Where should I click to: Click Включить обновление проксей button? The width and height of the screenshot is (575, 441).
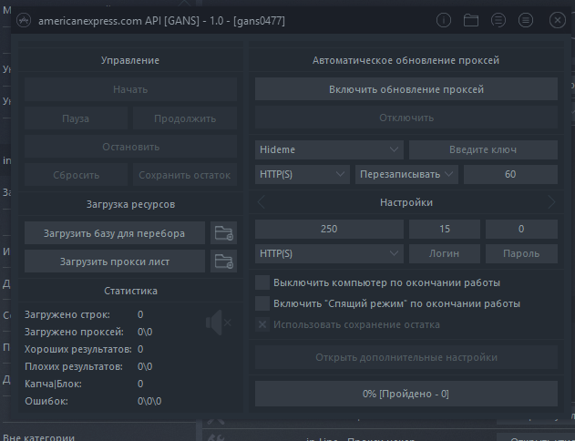coord(406,89)
